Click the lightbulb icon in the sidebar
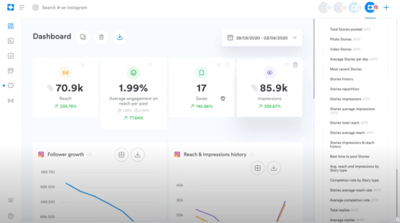Screen dimensions: 400x223 [11, 200]
